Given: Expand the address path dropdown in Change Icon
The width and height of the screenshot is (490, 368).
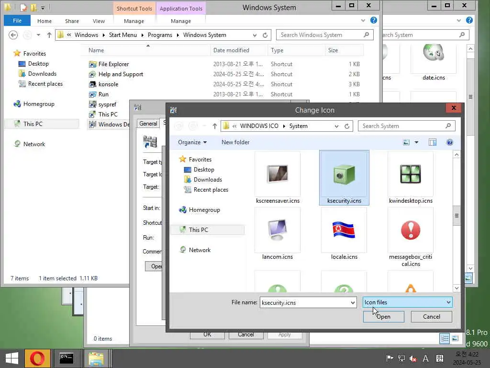Looking at the screenshot, I should click(x=336, y=126).
